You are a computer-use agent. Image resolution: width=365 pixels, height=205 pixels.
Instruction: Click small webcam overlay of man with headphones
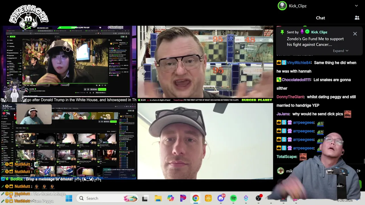coord(34,114)
